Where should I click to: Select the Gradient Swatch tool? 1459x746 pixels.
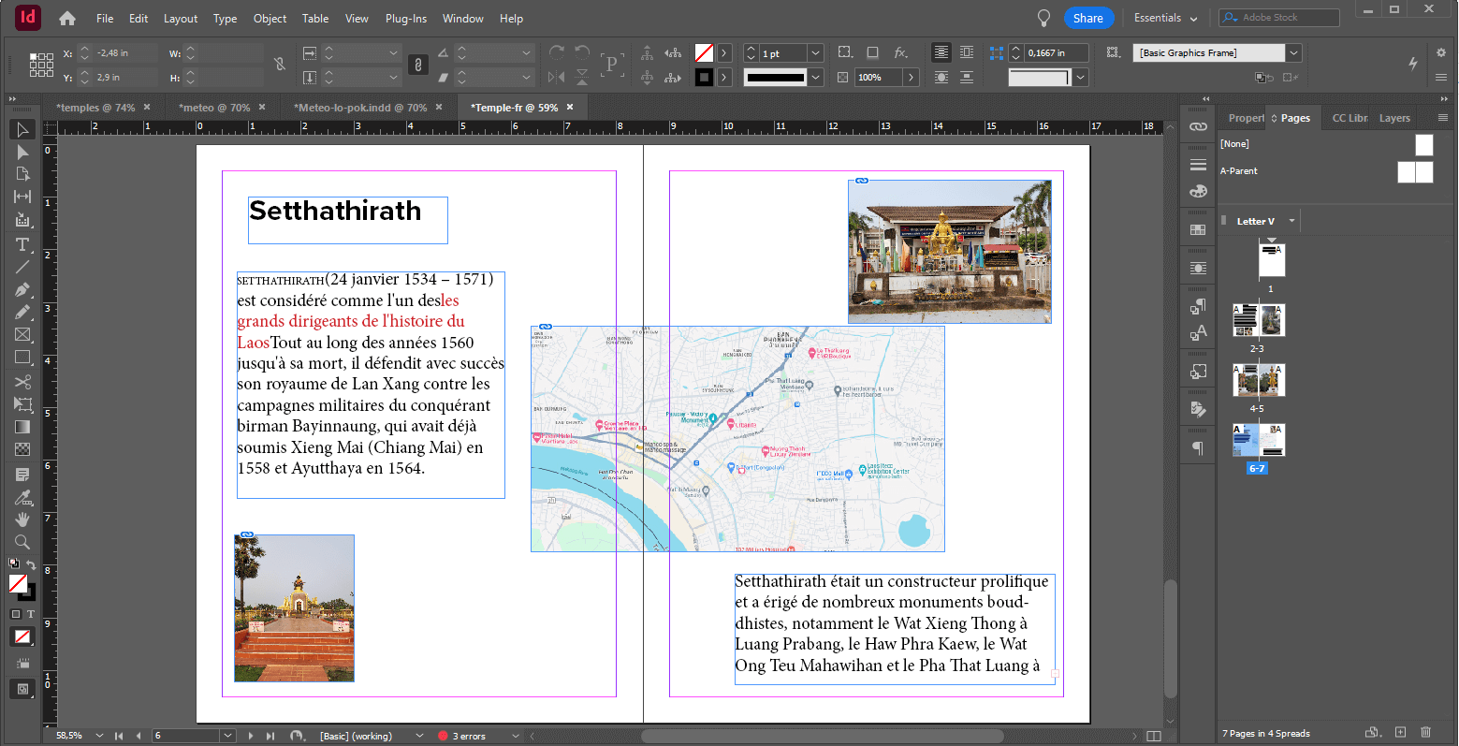point(22,428)
